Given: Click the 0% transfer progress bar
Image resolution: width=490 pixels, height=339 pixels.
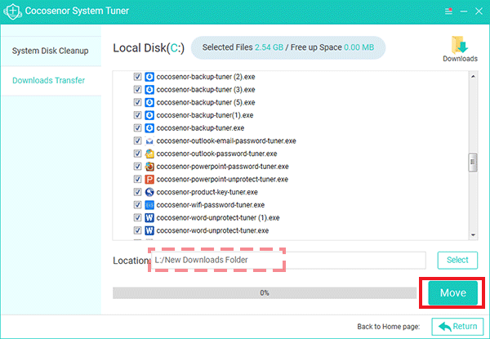Looking at the screenshot, I should [265, 293].
